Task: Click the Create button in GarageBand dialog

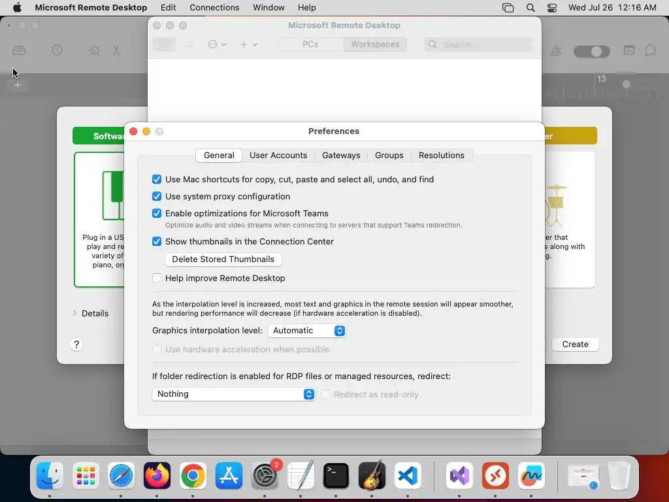Action: (575, 344)
